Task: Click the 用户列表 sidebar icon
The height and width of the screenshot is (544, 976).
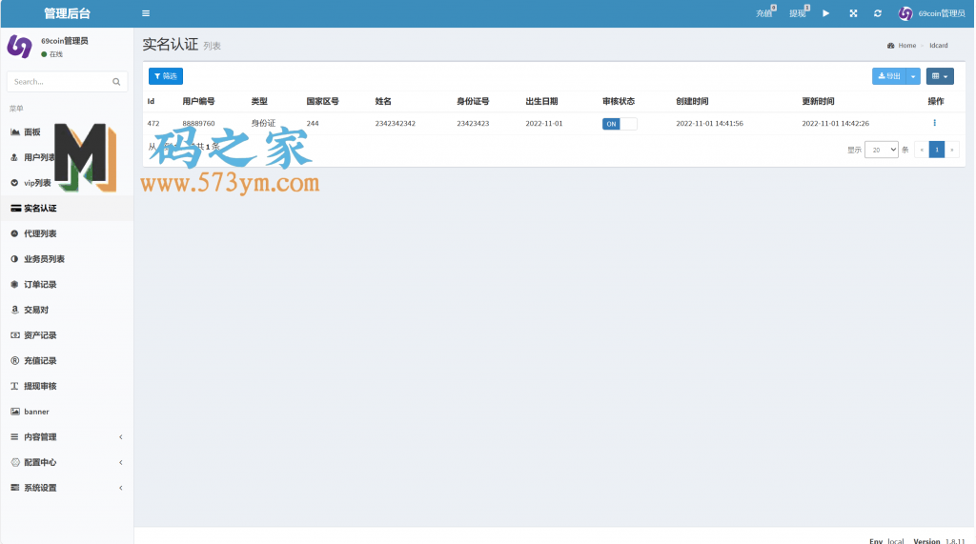Action: click(14, 157)
